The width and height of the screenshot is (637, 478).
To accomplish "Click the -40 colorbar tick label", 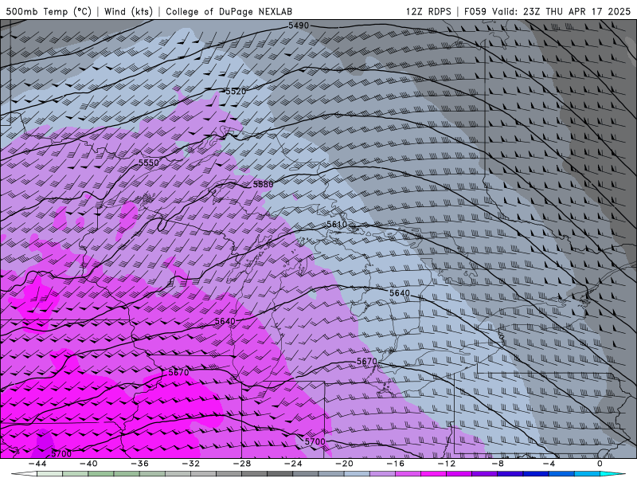I will point(88,464).
